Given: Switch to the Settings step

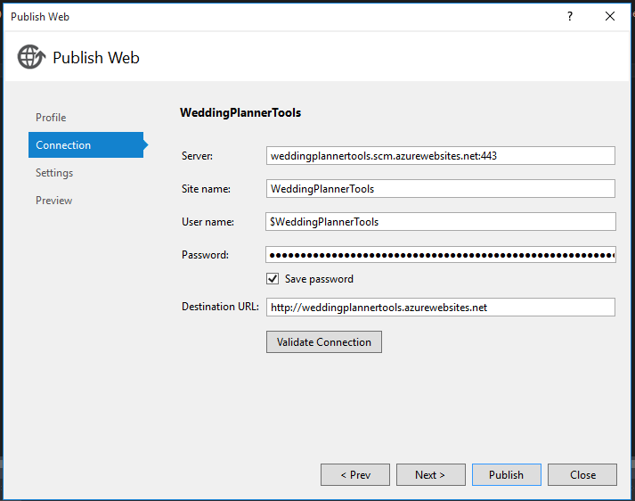Looking at the screenshot, I should pos(54,173).
